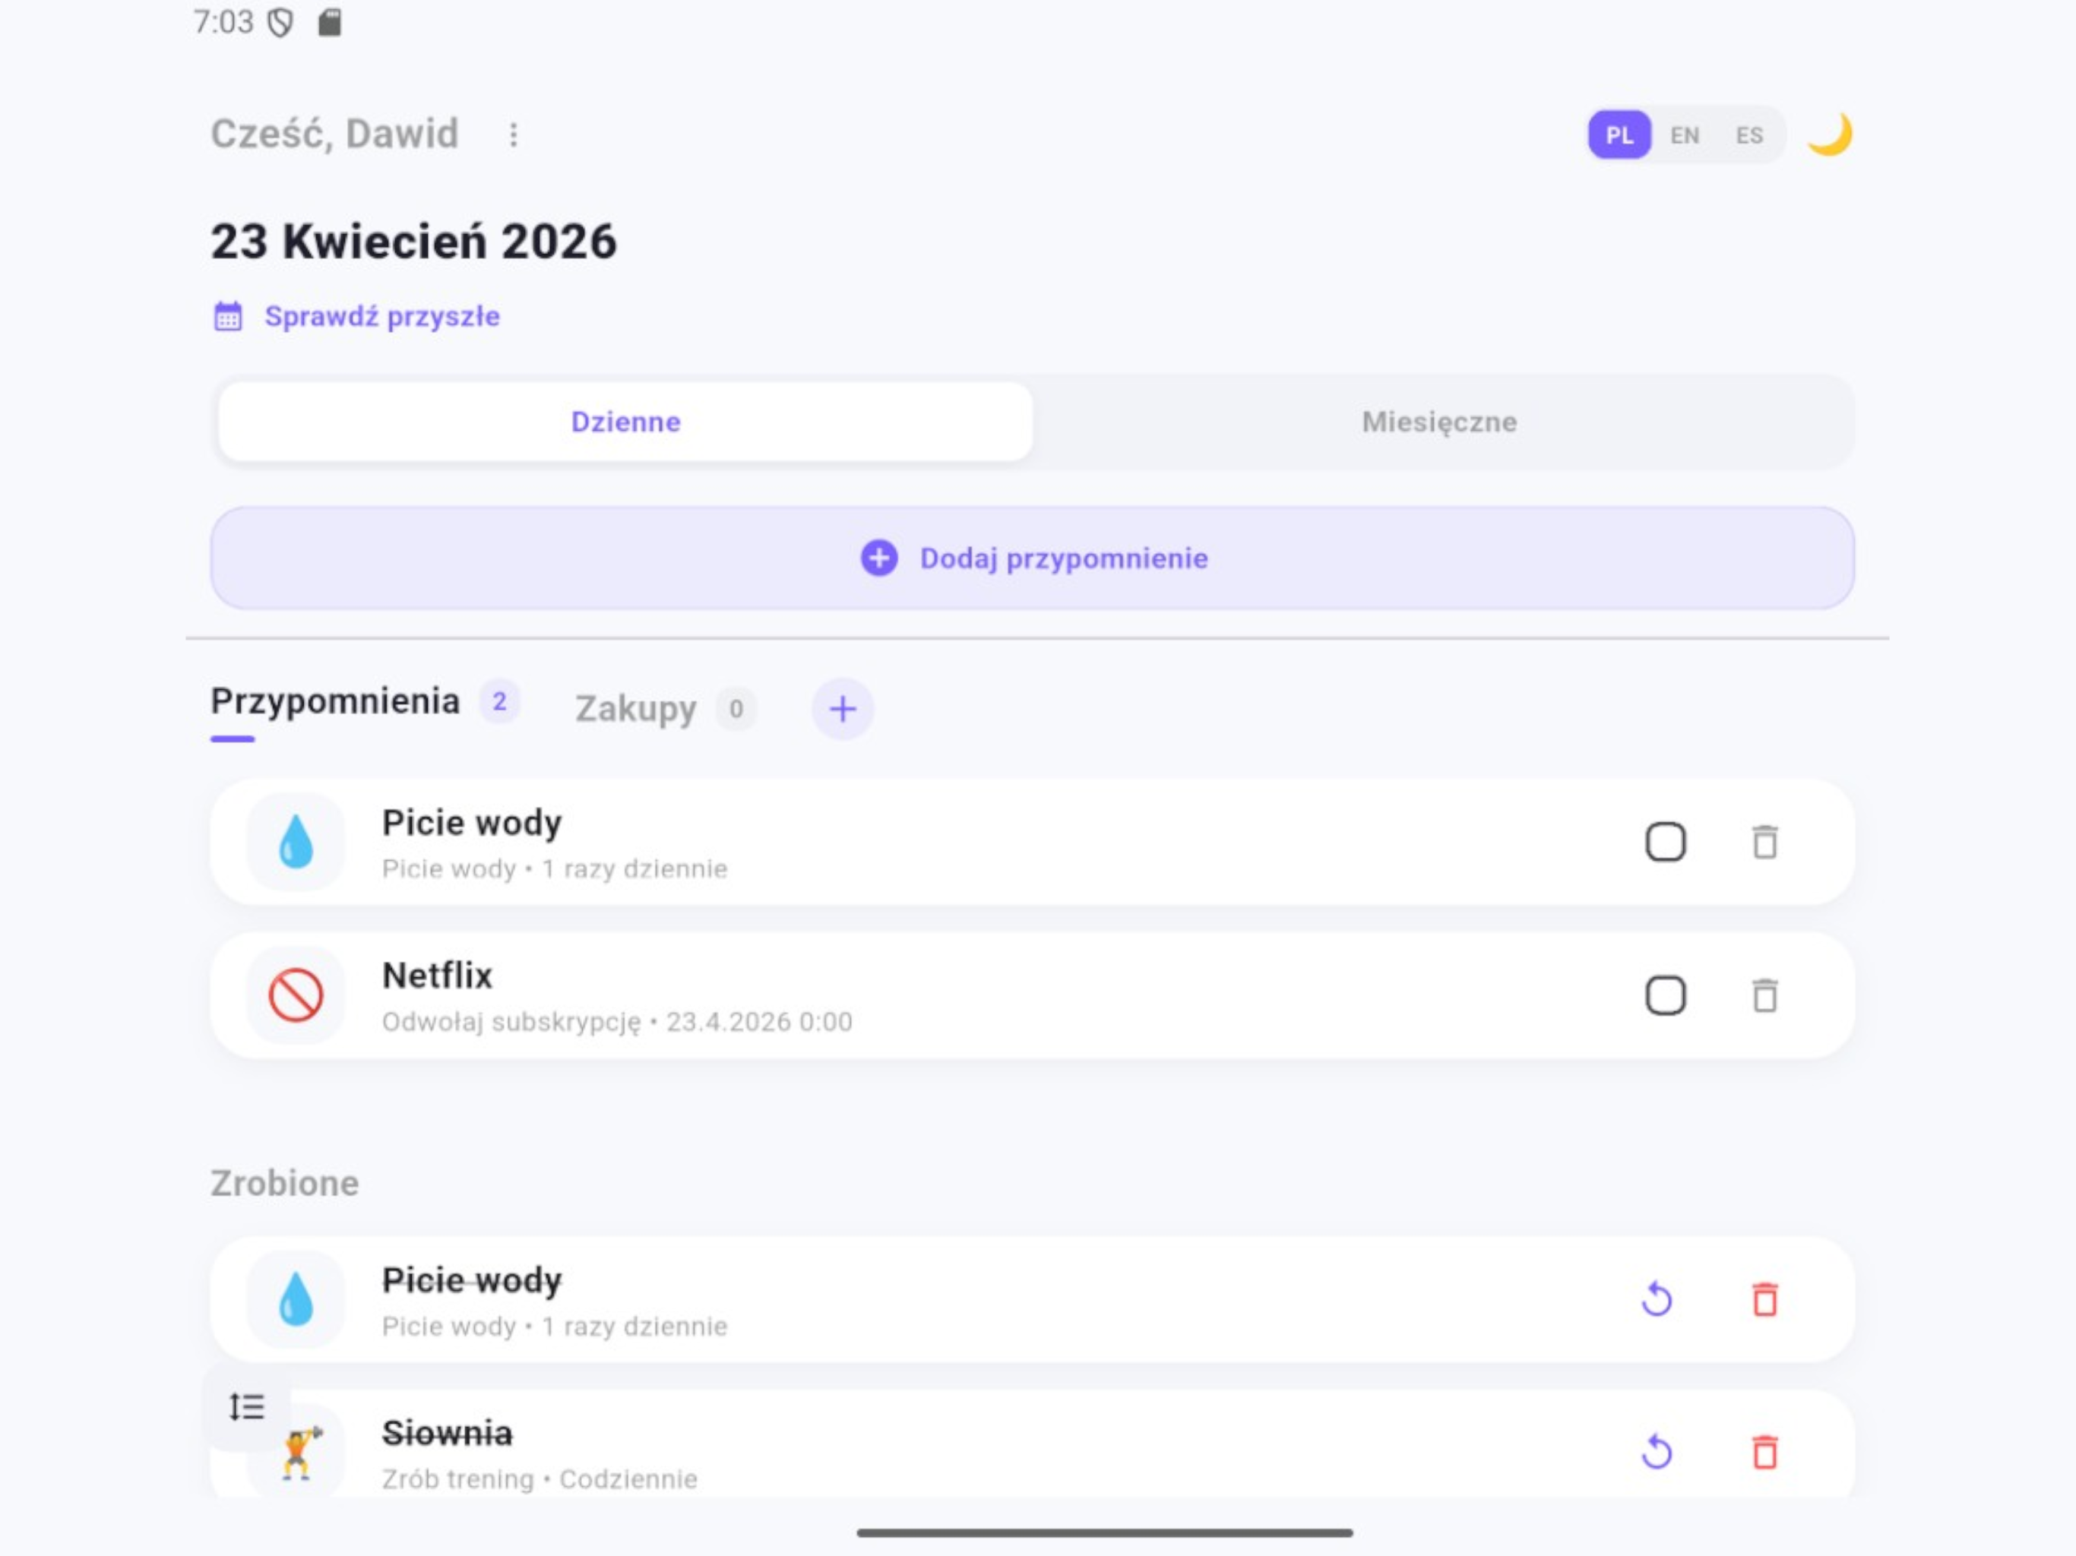Image resolution: width=2076 pixels, height=1556 pixels.
Task: Select the Dzienne tab
Action: [x=626, y=422]
